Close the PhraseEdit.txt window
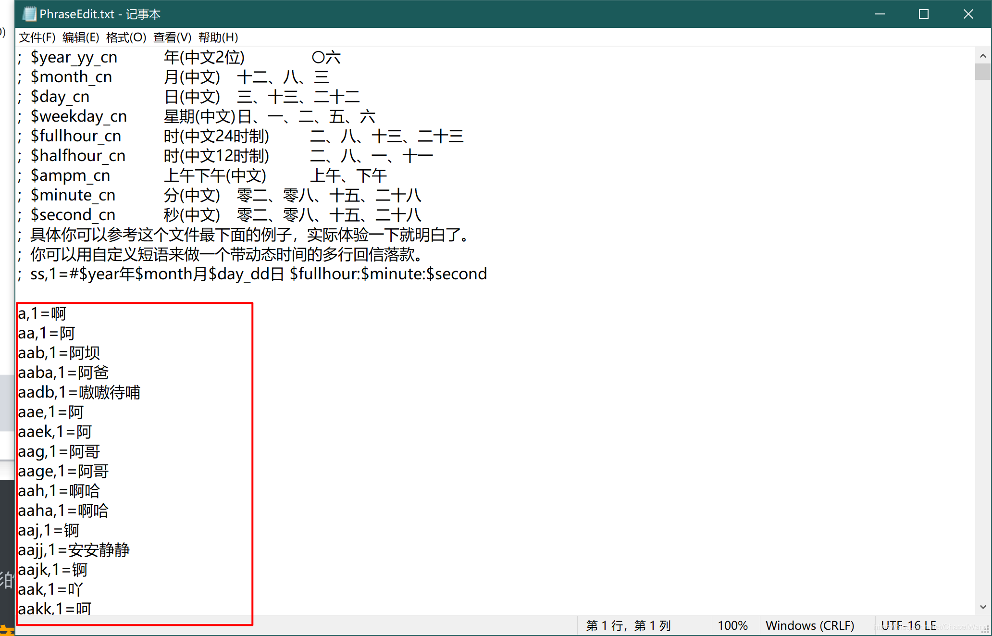This screenshot has height=636, width=992. click(968, 14)
